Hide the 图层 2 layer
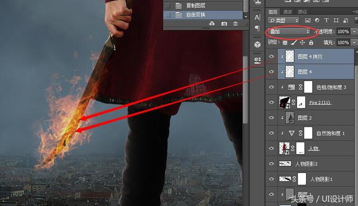The image size is (358, 206). point(271,118)
